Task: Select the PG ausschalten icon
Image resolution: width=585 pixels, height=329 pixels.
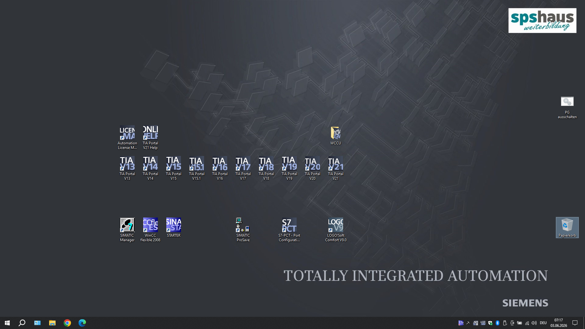Action: point(567,108)
